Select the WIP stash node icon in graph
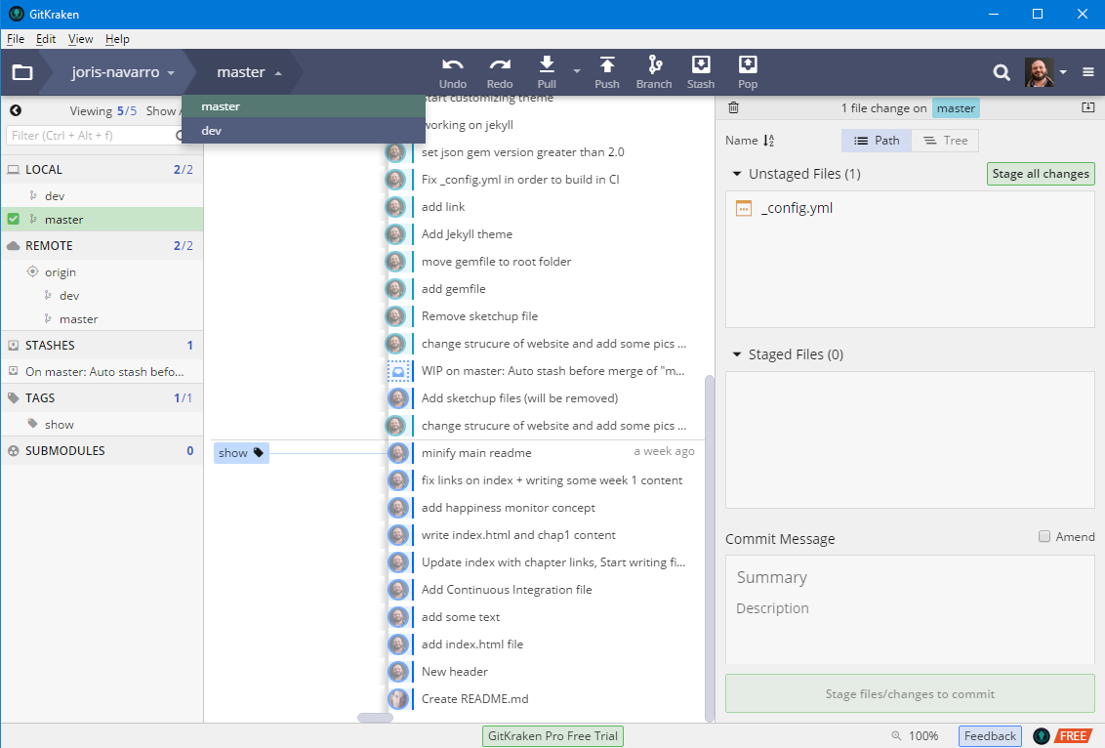 398,371
